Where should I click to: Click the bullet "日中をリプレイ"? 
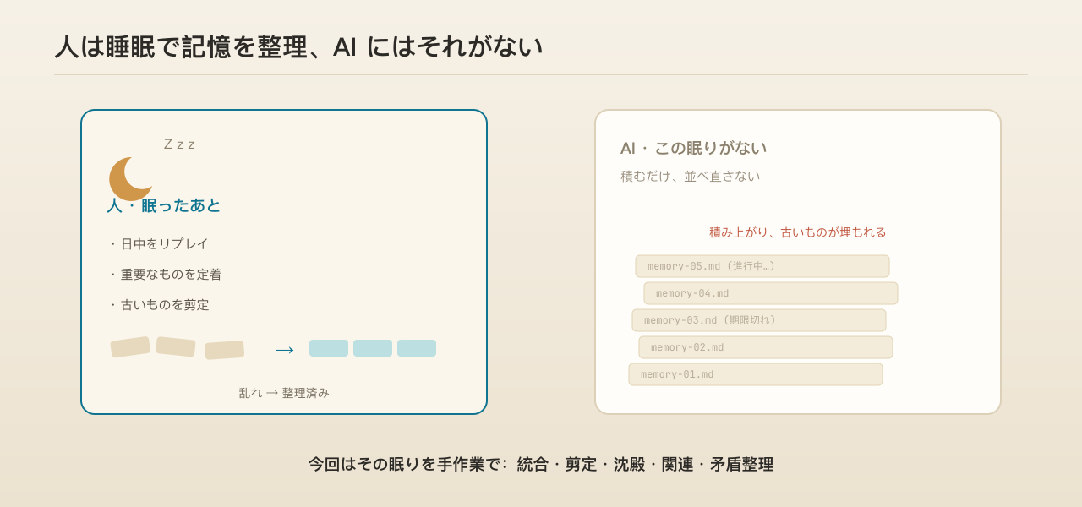click(x=158, y=243)
